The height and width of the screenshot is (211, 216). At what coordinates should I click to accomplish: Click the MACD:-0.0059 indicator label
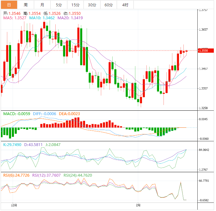pos(17,114)
